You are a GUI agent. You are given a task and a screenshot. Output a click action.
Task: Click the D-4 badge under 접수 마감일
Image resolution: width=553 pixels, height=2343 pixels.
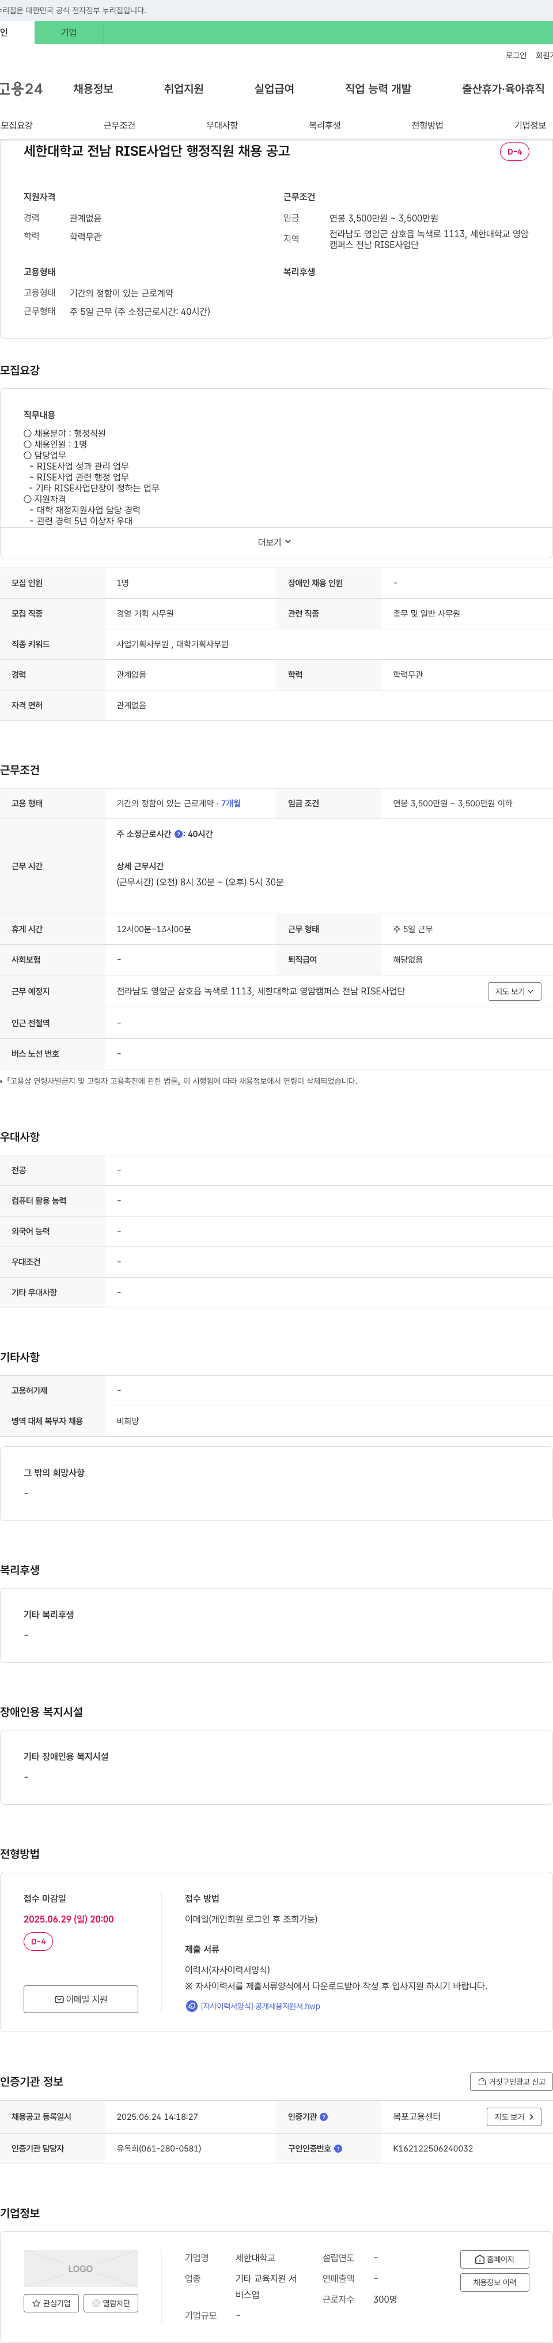[x=38, y=1942]
